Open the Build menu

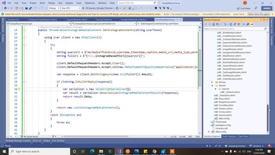pyautogui.click(x=42, y=3)
